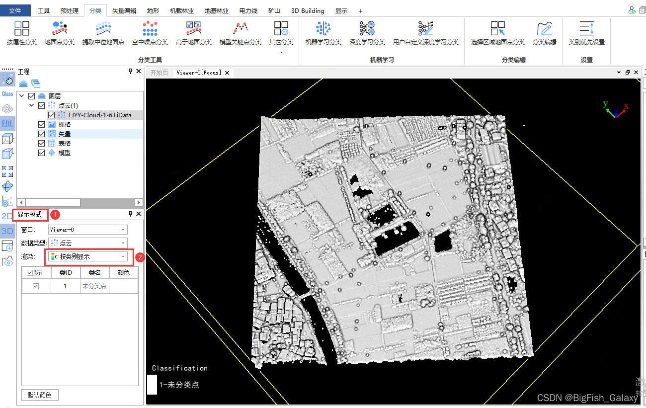Open the viewer tab list dropdown arrow

click(x=619, y=73)
